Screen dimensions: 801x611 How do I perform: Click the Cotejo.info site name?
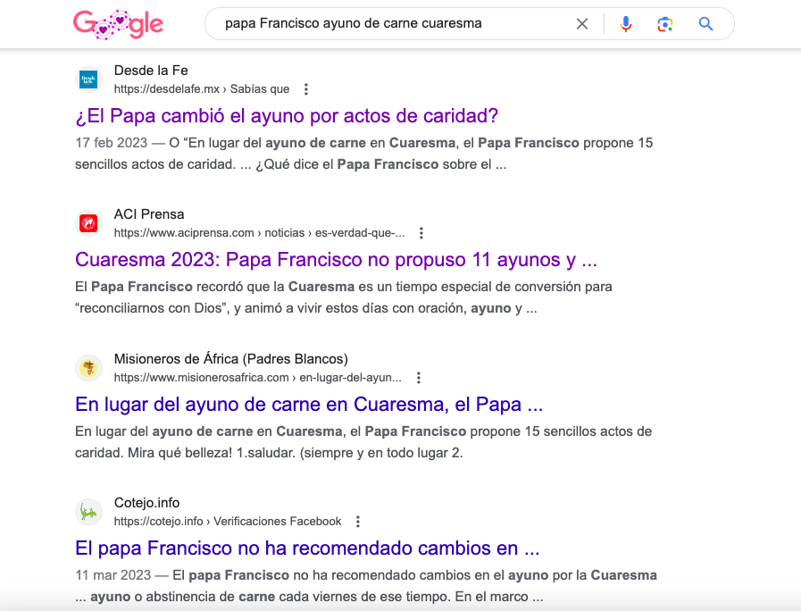click(x=146, y=503)
